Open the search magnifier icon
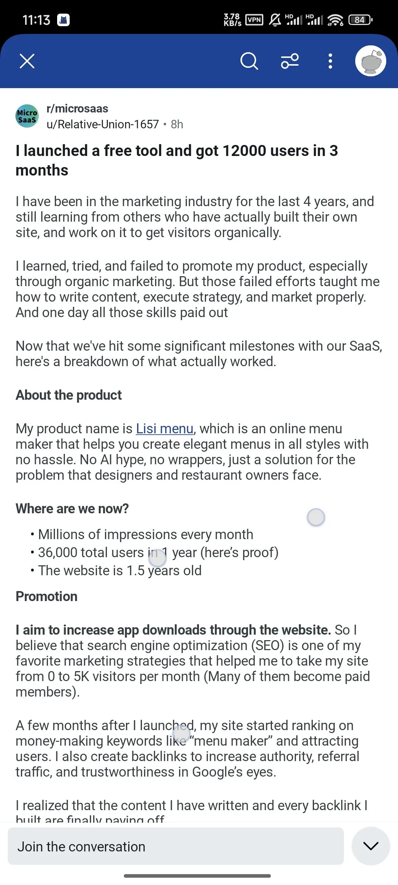Viewport: 398px width, 885px height. coord(249,61)
